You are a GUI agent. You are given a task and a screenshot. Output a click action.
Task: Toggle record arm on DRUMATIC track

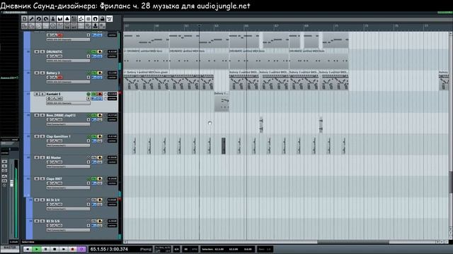point(100,52)
